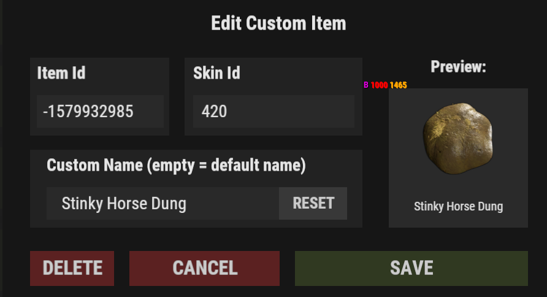This screenshot has width=547, height=297.
Task: Focus the Item Id input field
Action: tap(100, 112)
